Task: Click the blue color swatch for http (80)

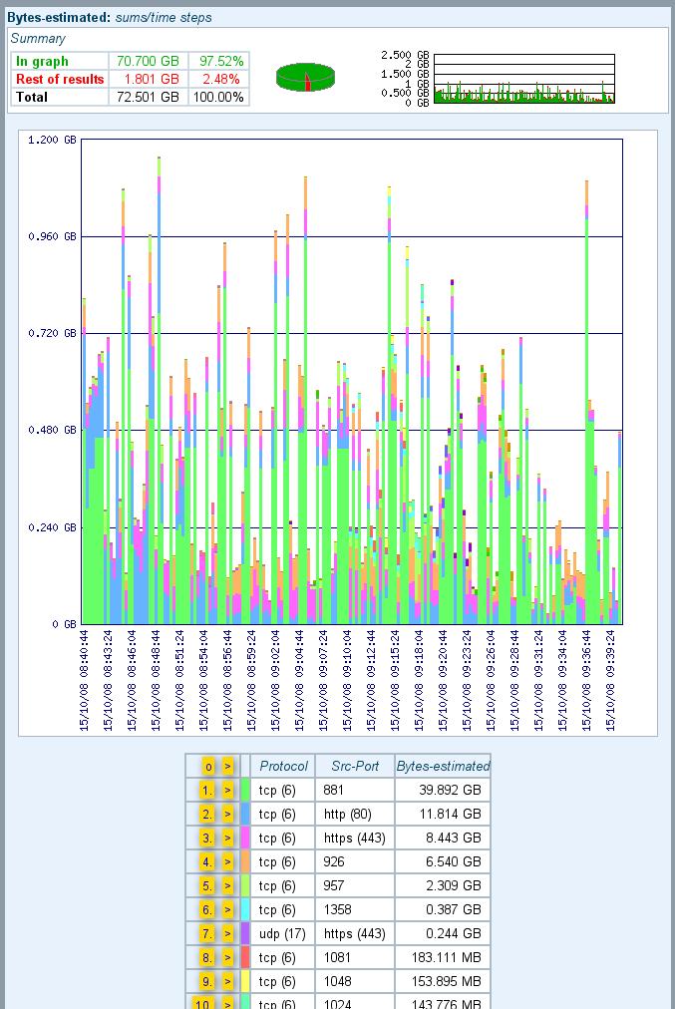Action: [x=244, y=814]
